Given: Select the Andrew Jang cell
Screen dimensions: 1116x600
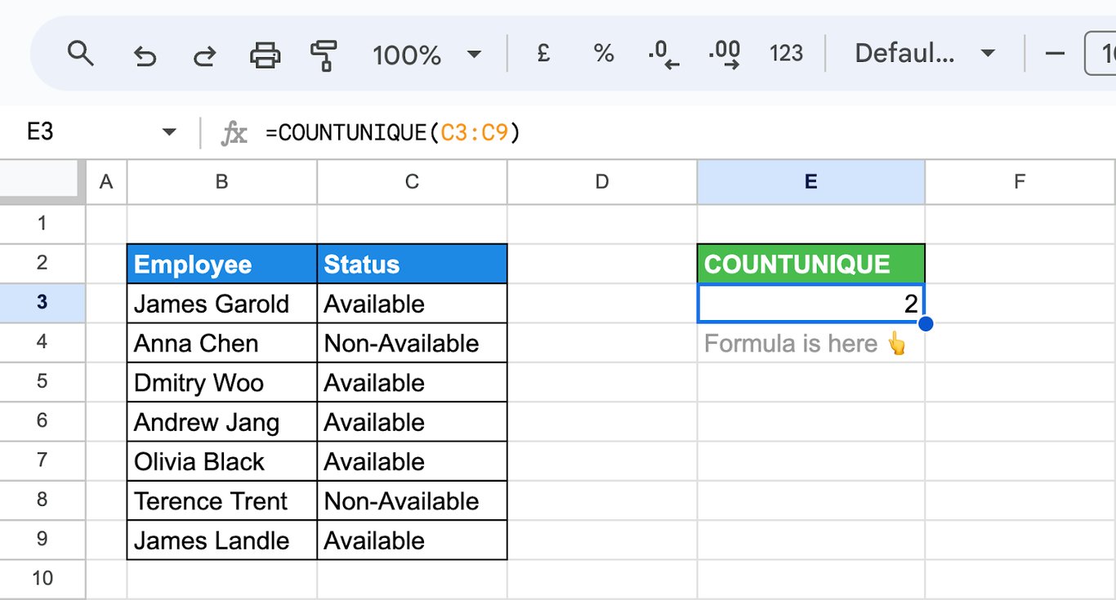Looking at the screenshot, I should tap(221, 421).
